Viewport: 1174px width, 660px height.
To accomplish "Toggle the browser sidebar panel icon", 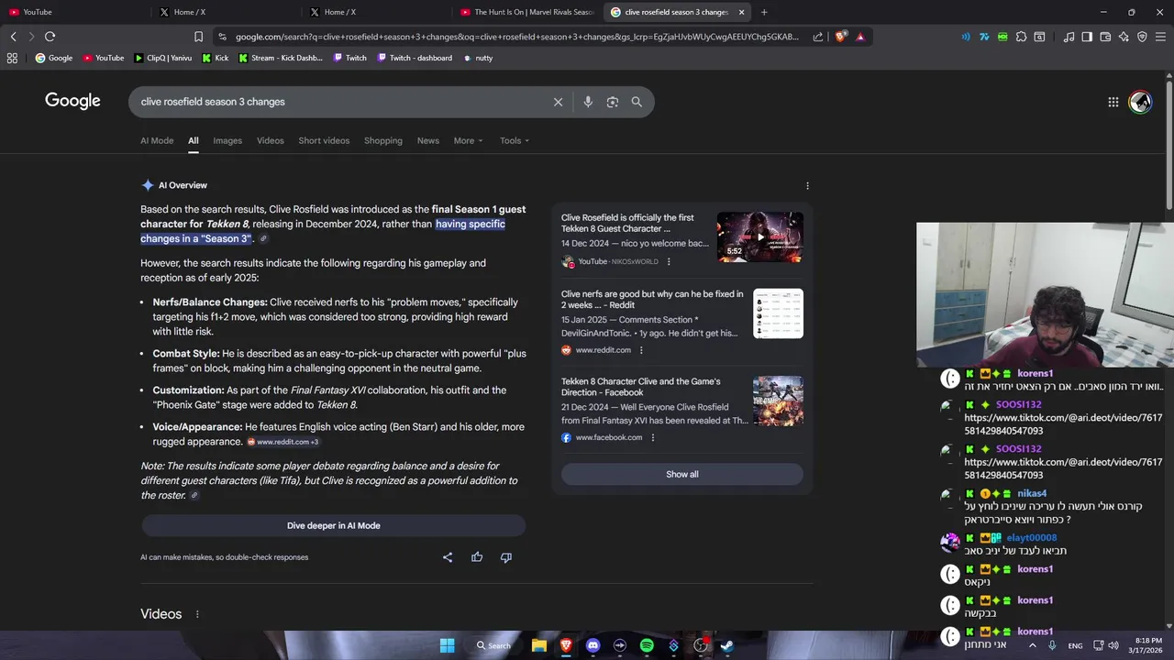I will coord(1087,37).
